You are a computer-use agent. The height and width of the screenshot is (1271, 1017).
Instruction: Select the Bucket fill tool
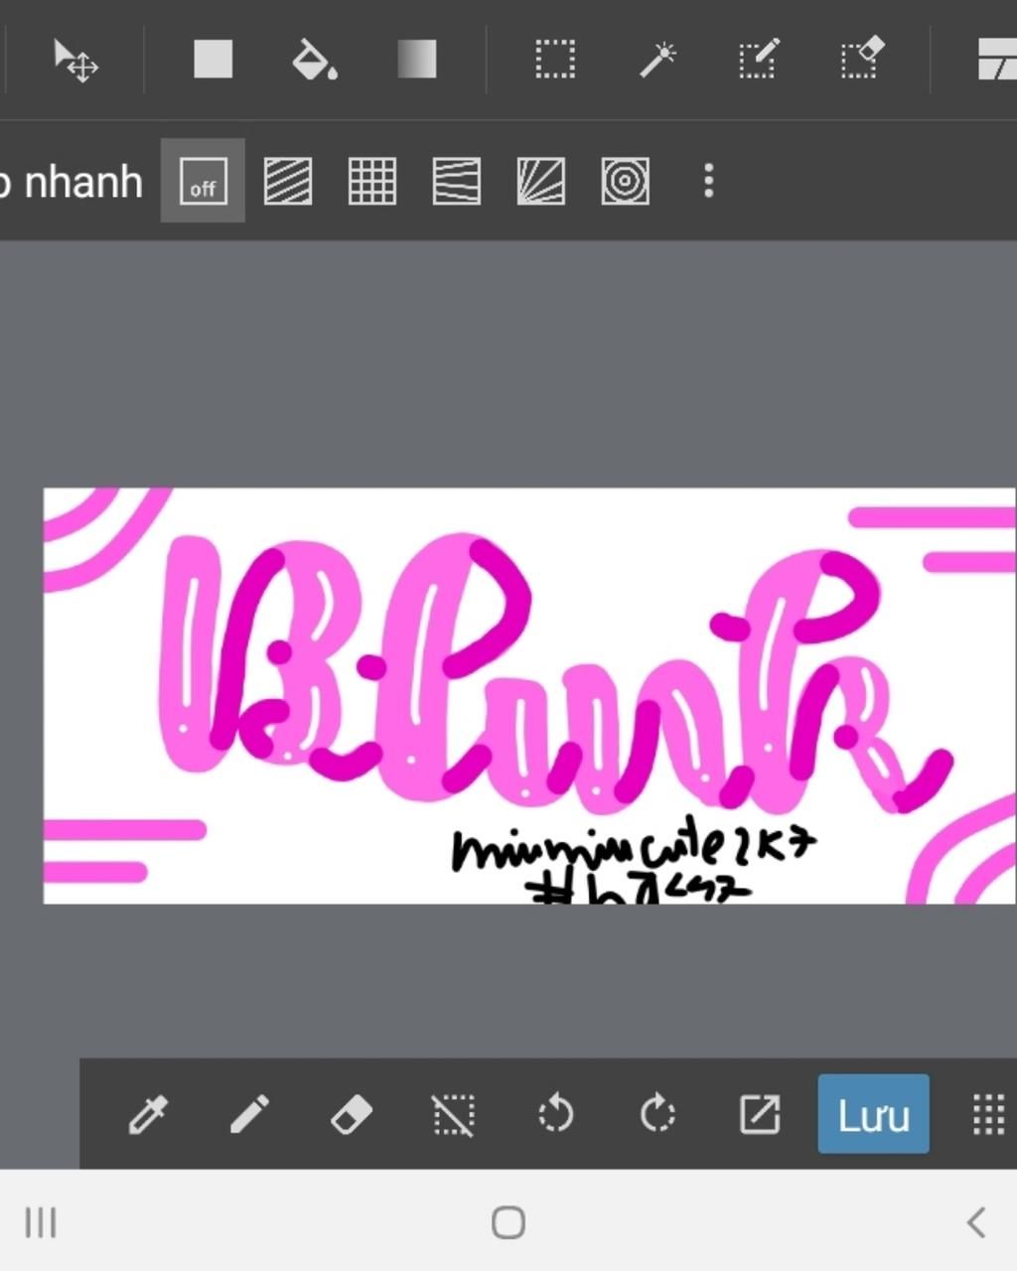point(314,60)
